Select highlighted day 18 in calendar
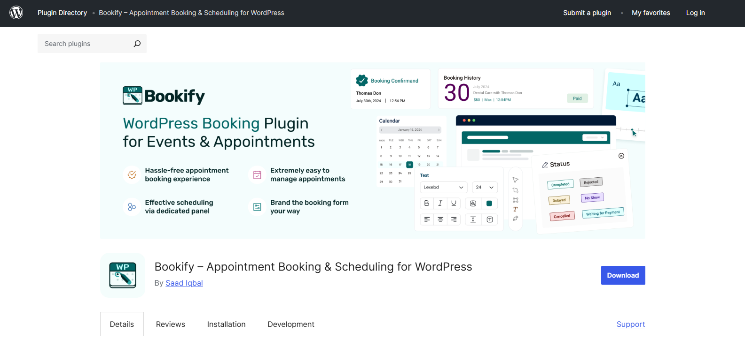745x340 pixels. pos(409,165)
